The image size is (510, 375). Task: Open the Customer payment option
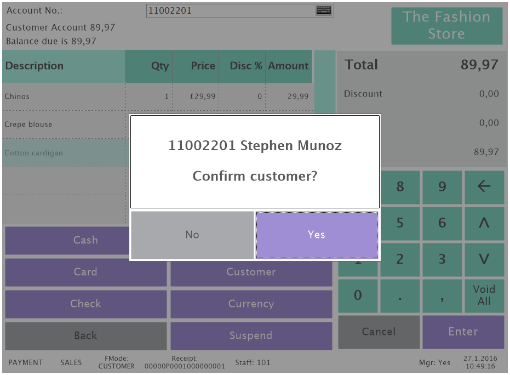coord(251,272)
